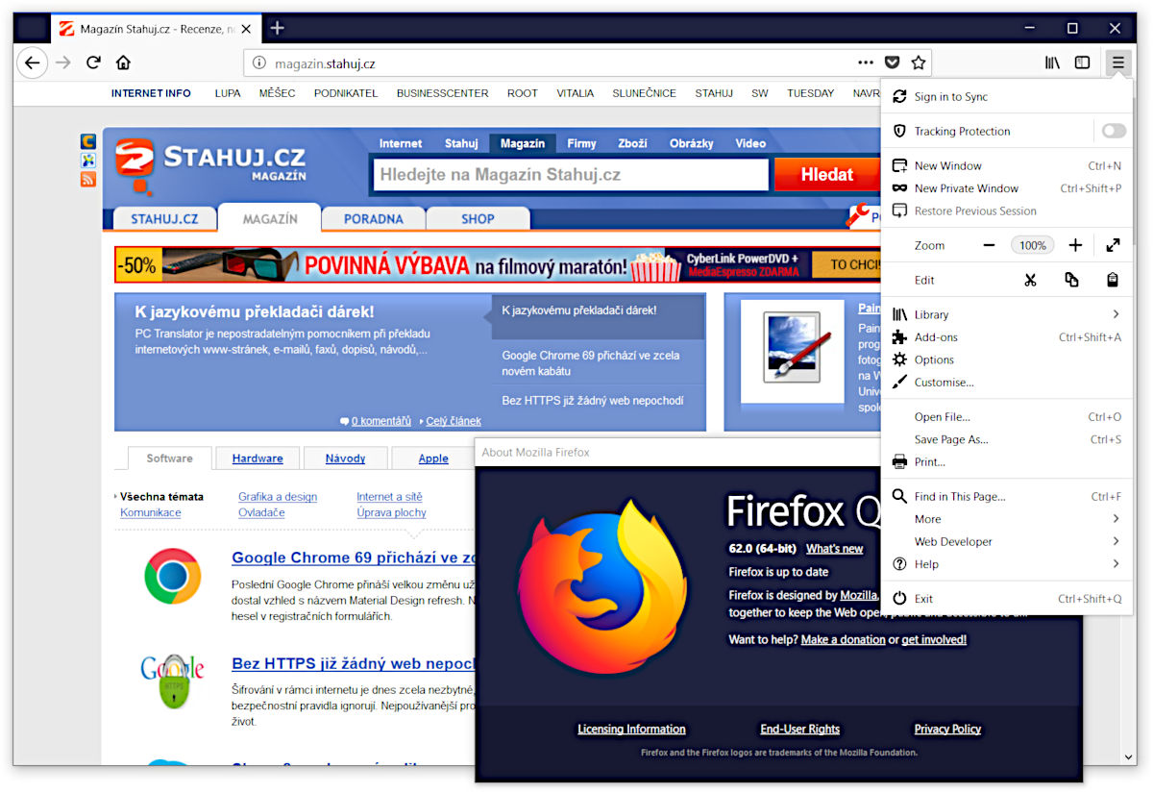Go to the Firefox home page
This screenshot has height=793, width=1153.
123,63
